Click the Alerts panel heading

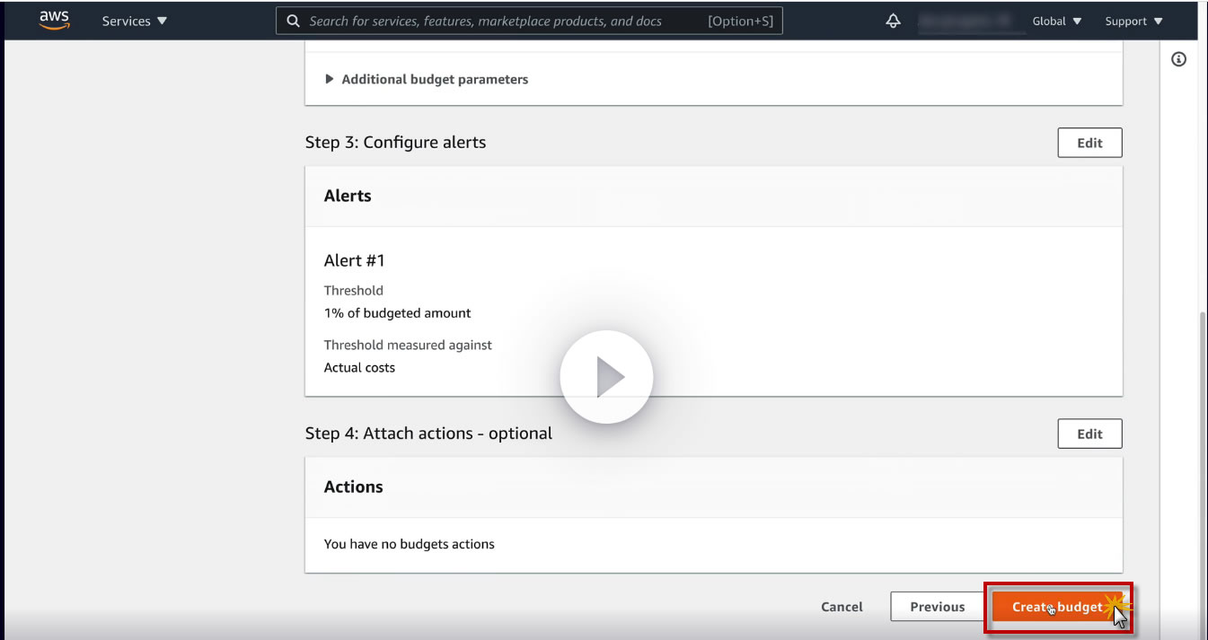[x=348, y=196]
